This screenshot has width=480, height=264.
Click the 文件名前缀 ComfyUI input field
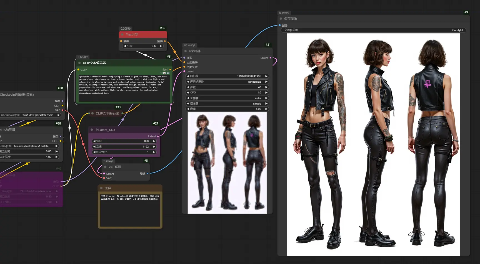pos(373,30)
